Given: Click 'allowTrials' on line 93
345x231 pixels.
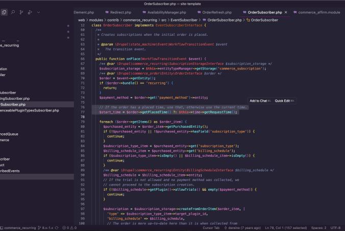Looking at the screenshot, I should 185,190.
